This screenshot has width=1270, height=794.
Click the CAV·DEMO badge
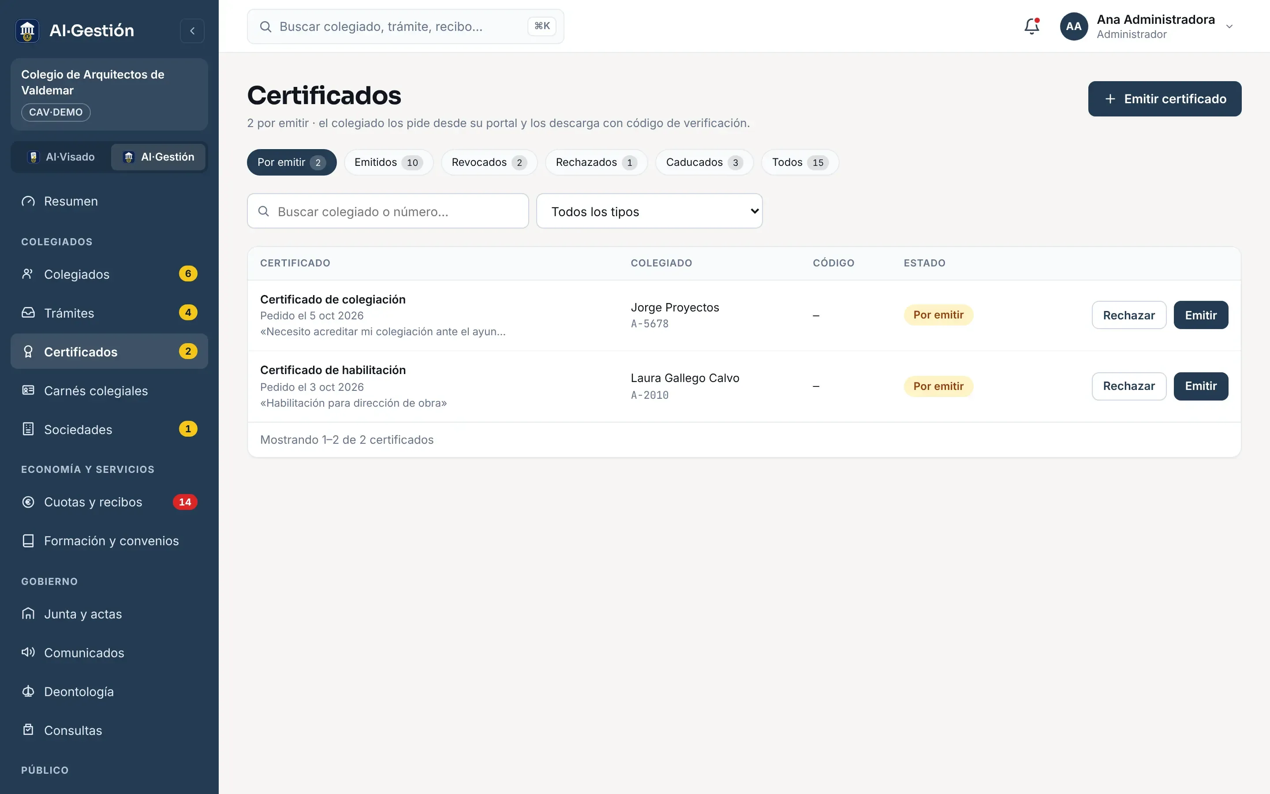point(56,112)
